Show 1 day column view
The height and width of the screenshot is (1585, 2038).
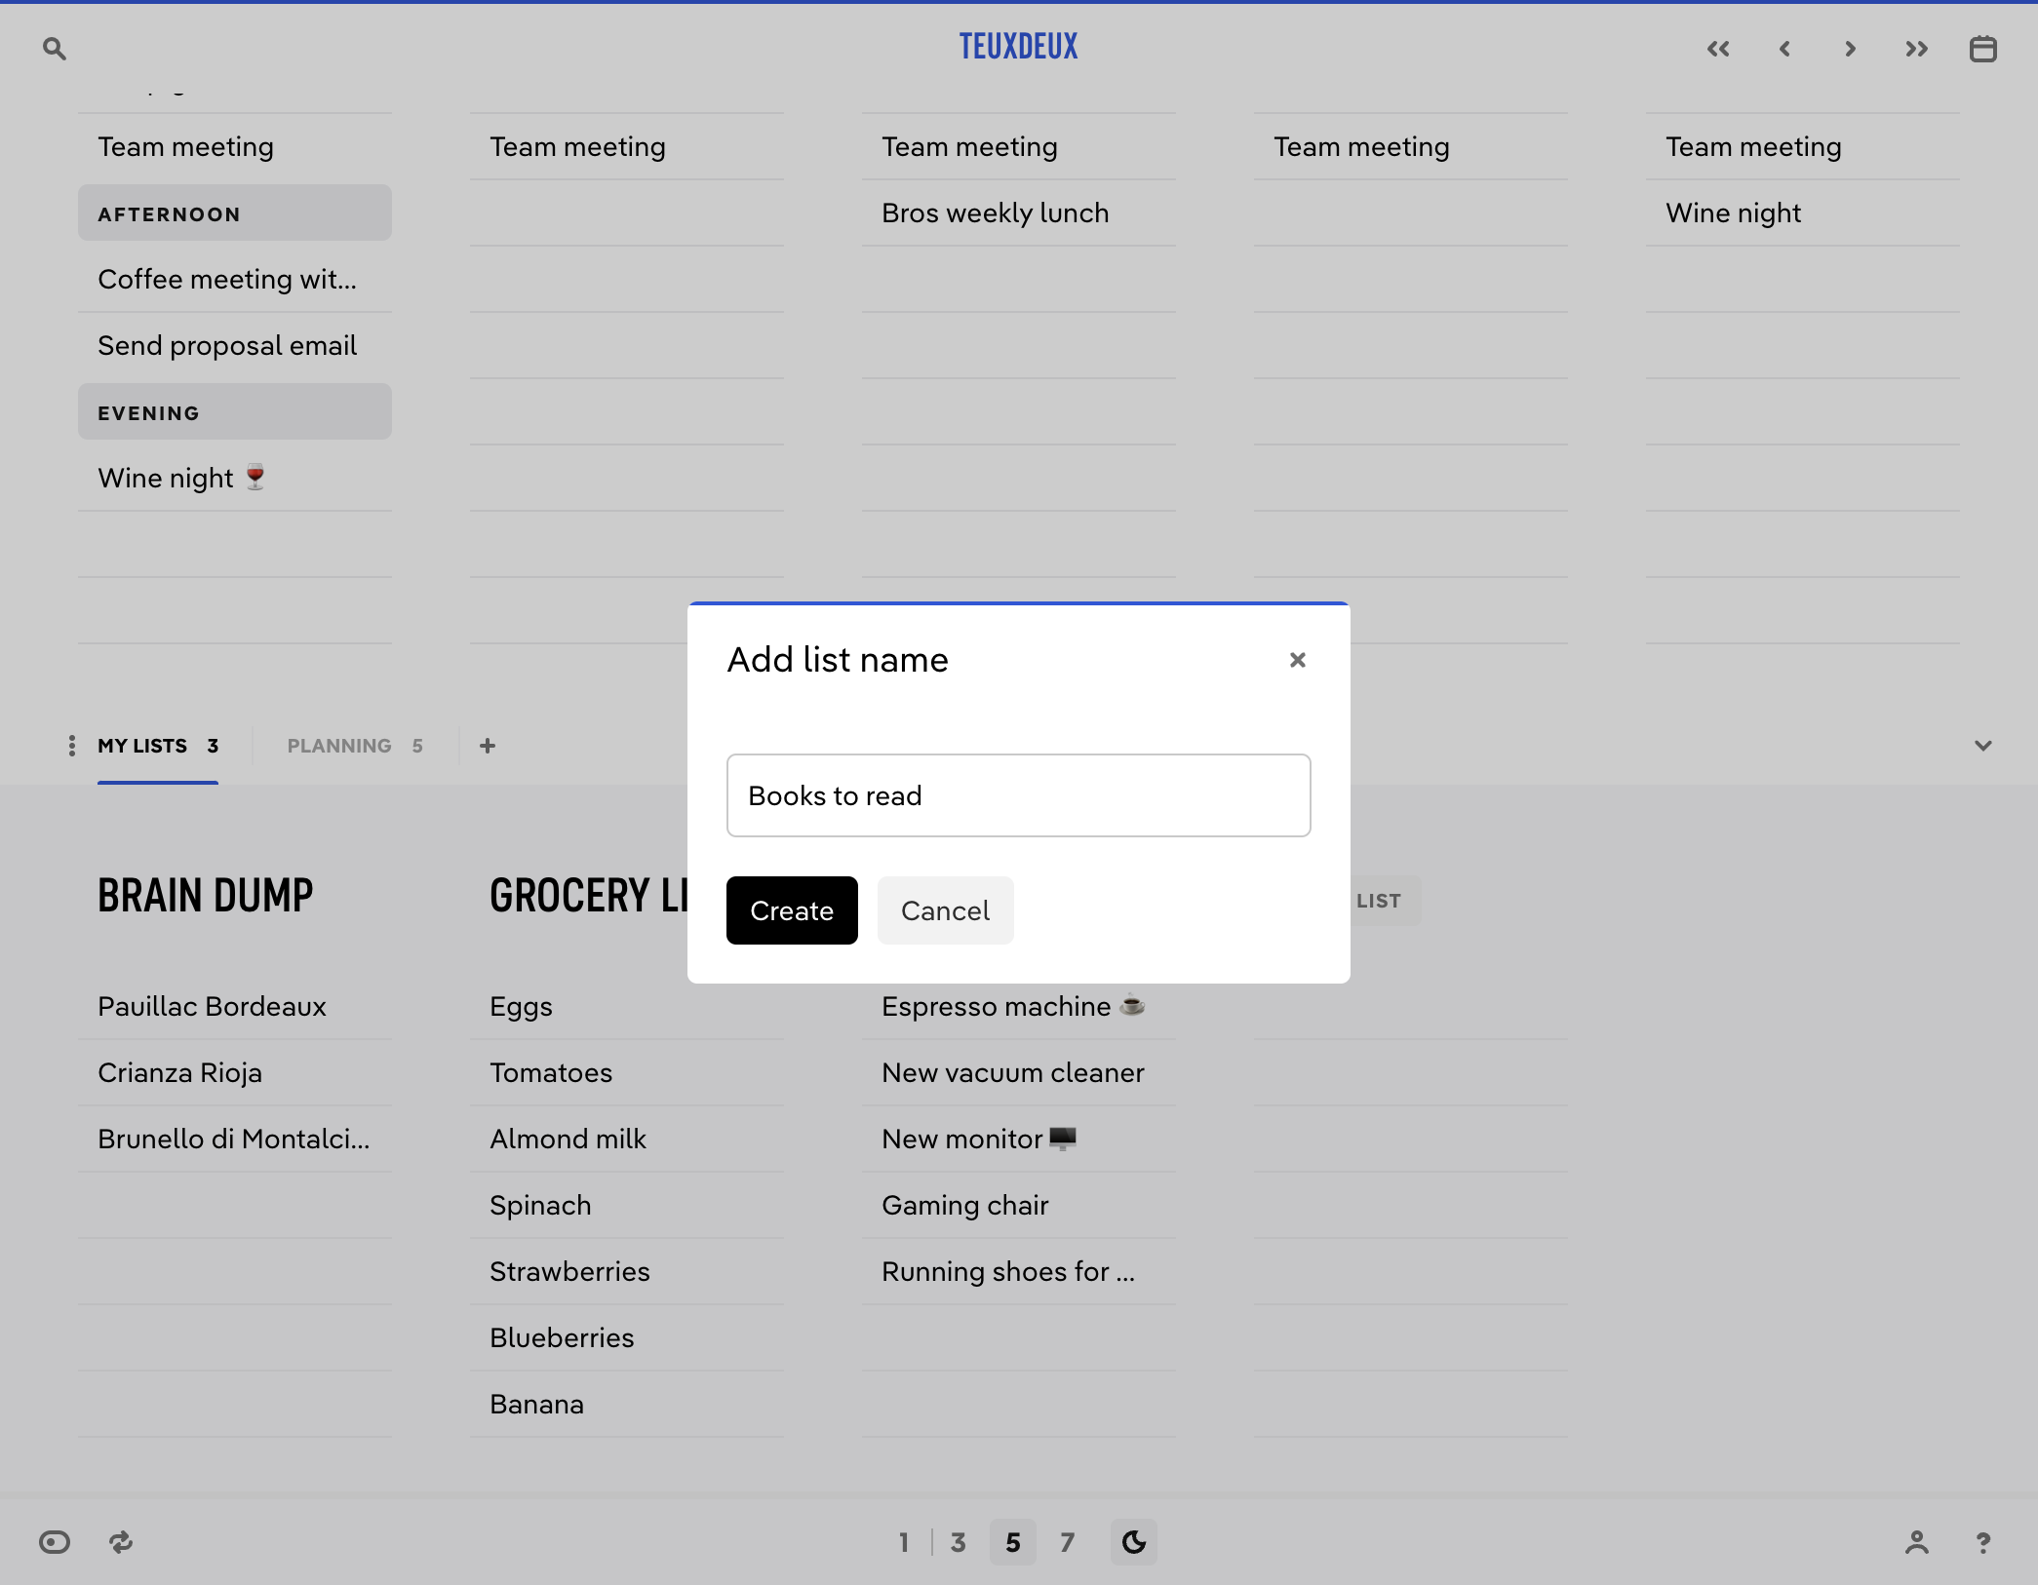click(x=904, y=1542)
